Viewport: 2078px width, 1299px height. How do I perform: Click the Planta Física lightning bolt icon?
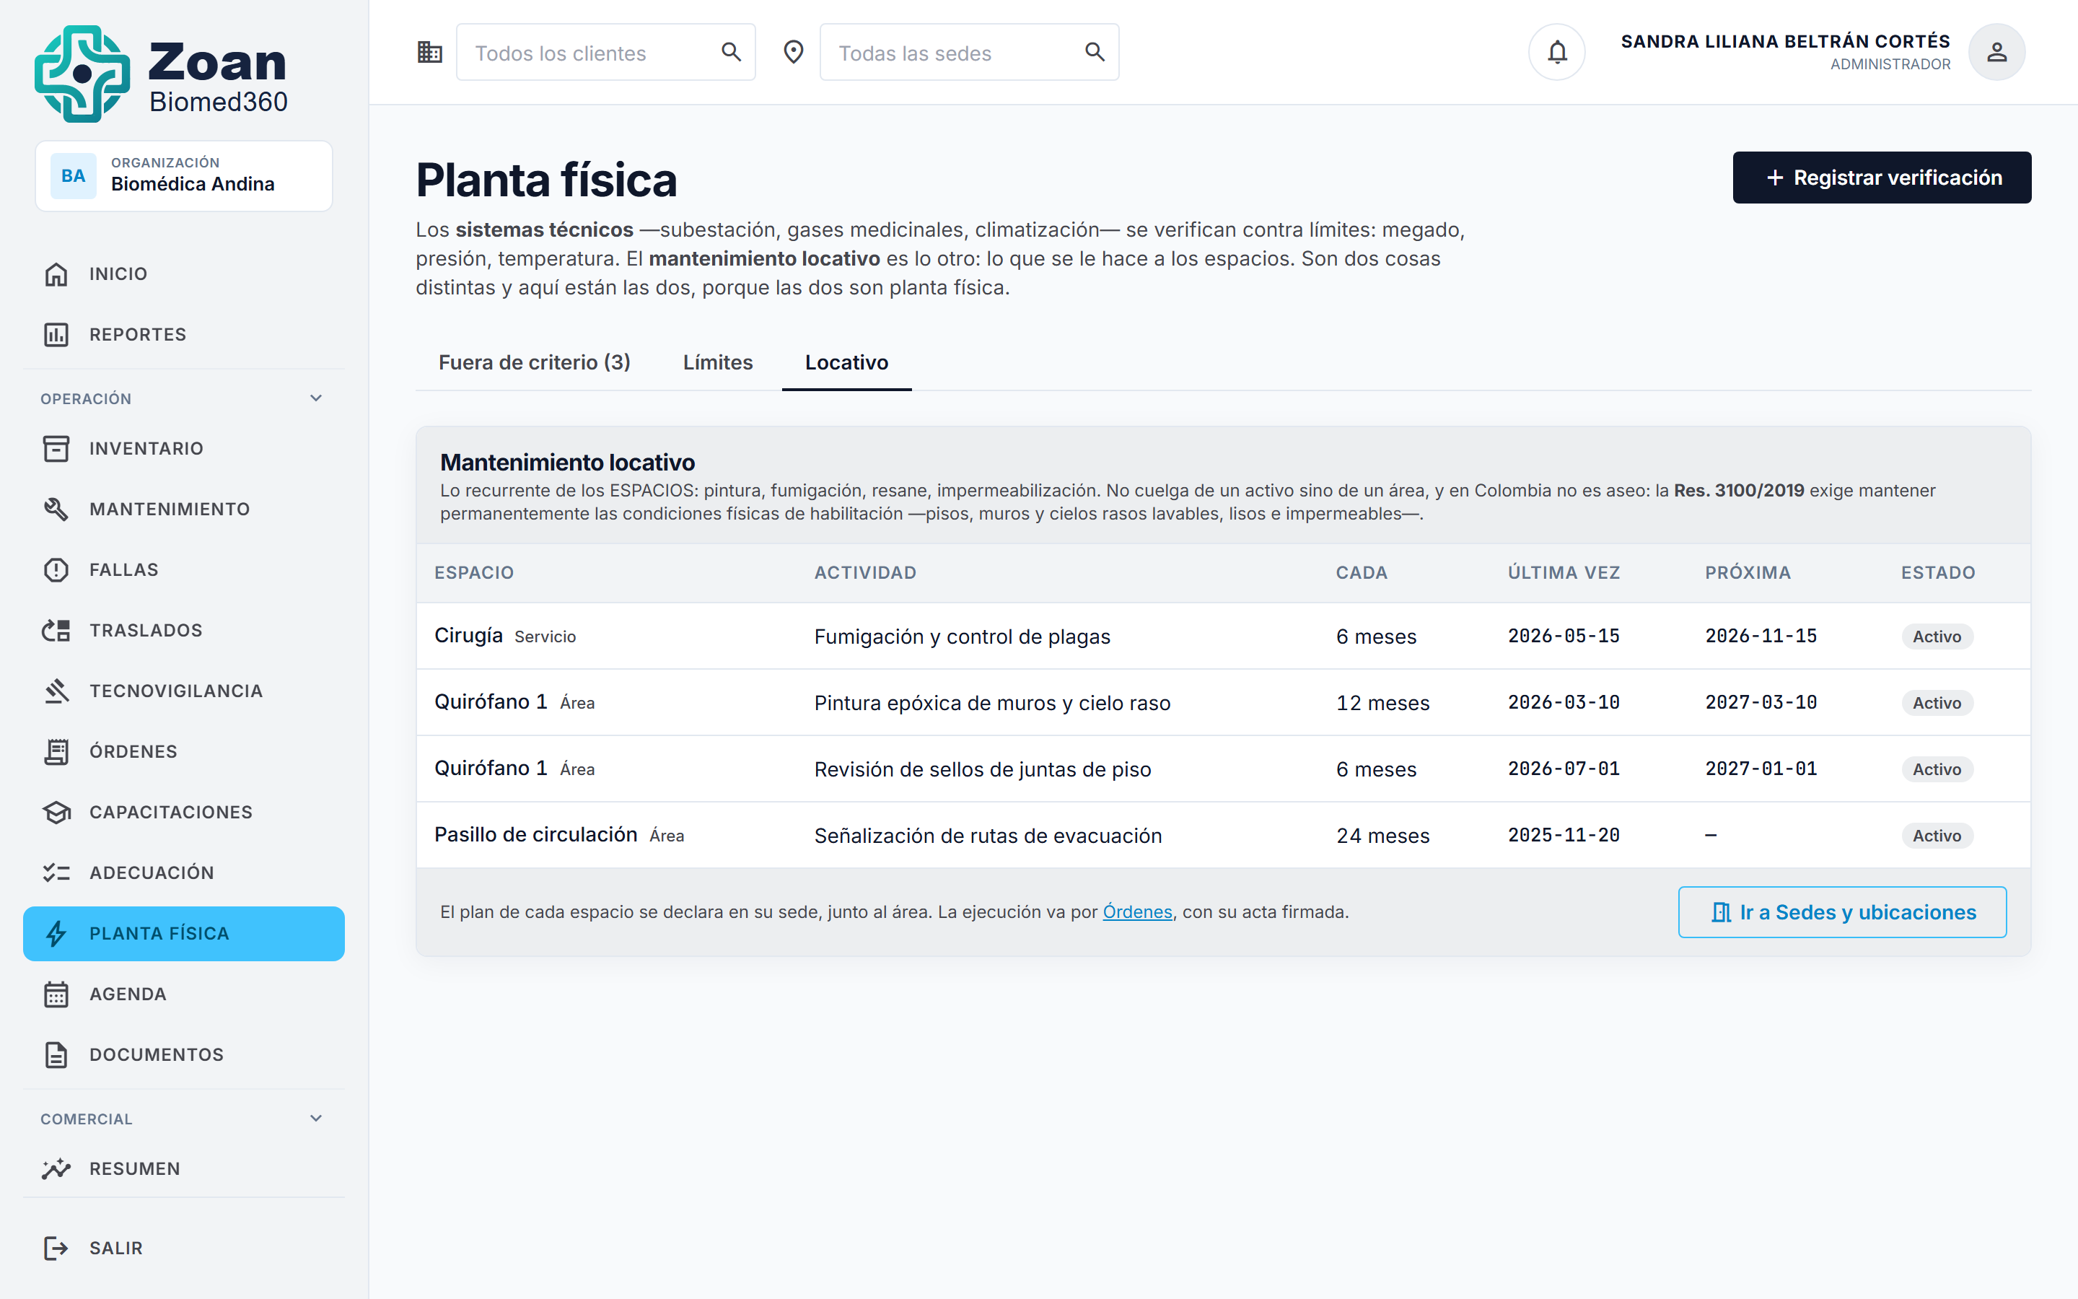pos(56,934)
